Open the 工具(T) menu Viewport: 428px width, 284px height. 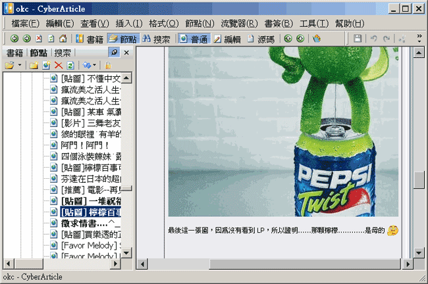click(x=314, y=24)
